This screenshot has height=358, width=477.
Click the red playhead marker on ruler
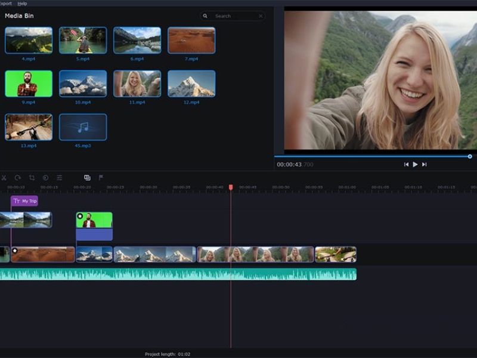pyautogui.click(x=231, y=188)
